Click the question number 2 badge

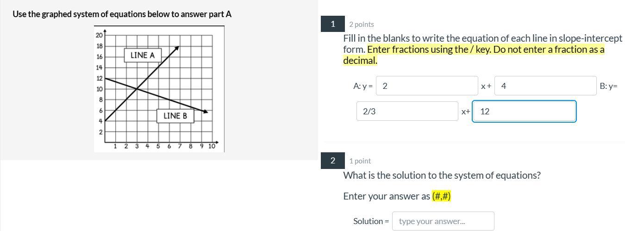point(332,161)
